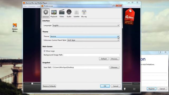Click Choose button for background image
Screen dimensions: 169x95
[x=114, y=59]
